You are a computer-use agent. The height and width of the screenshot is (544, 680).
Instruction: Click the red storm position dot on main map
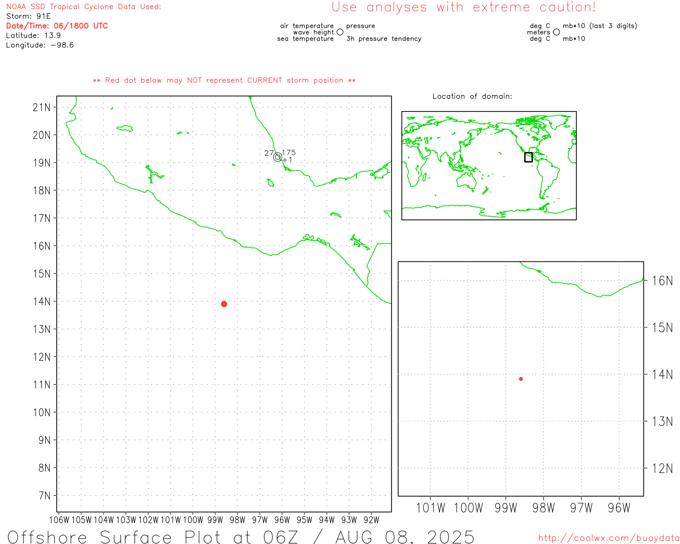[224, 304]
